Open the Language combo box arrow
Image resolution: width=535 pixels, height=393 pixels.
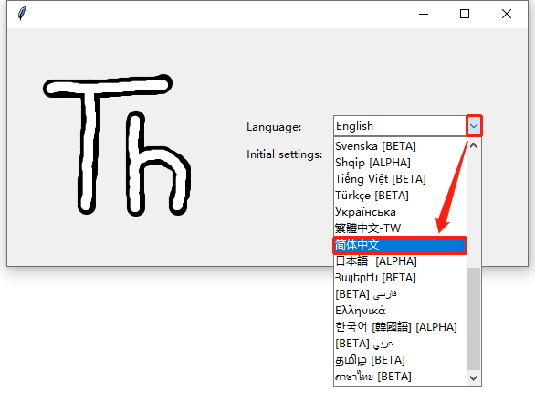474,126
